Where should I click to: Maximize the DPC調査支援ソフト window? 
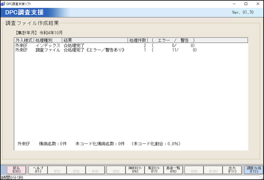(246, 4)
